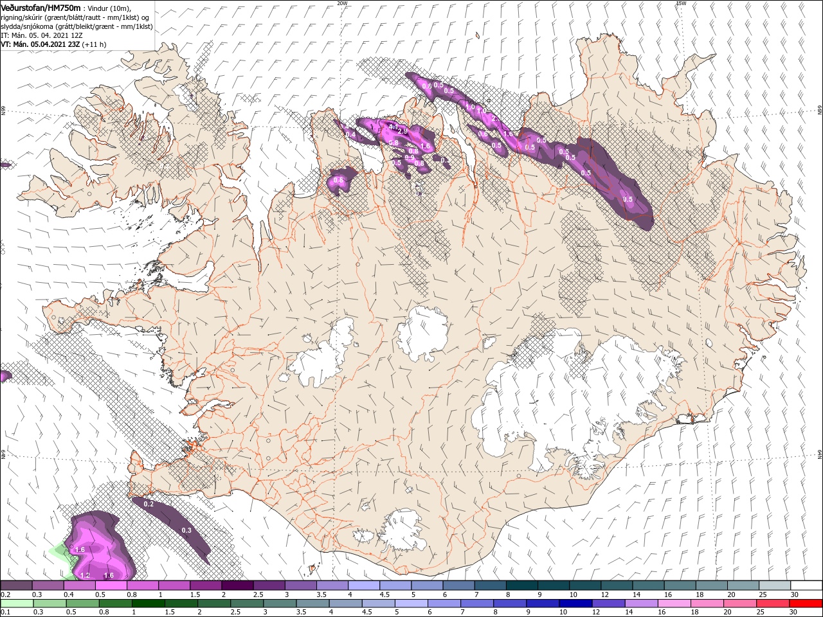
Task: Click the 2.5 label under the snow scale
Action: [258, 595]
